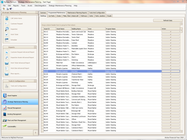
Task: Click the Call Center Home icon
Action: (x=7, y=18)
